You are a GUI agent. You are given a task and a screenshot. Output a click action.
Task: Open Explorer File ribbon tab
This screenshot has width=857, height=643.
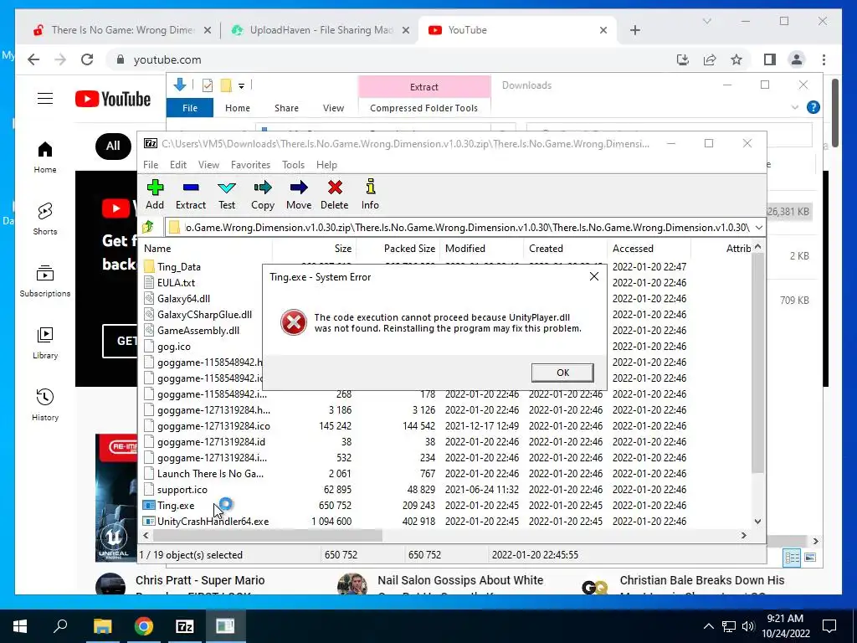[190, 108]
